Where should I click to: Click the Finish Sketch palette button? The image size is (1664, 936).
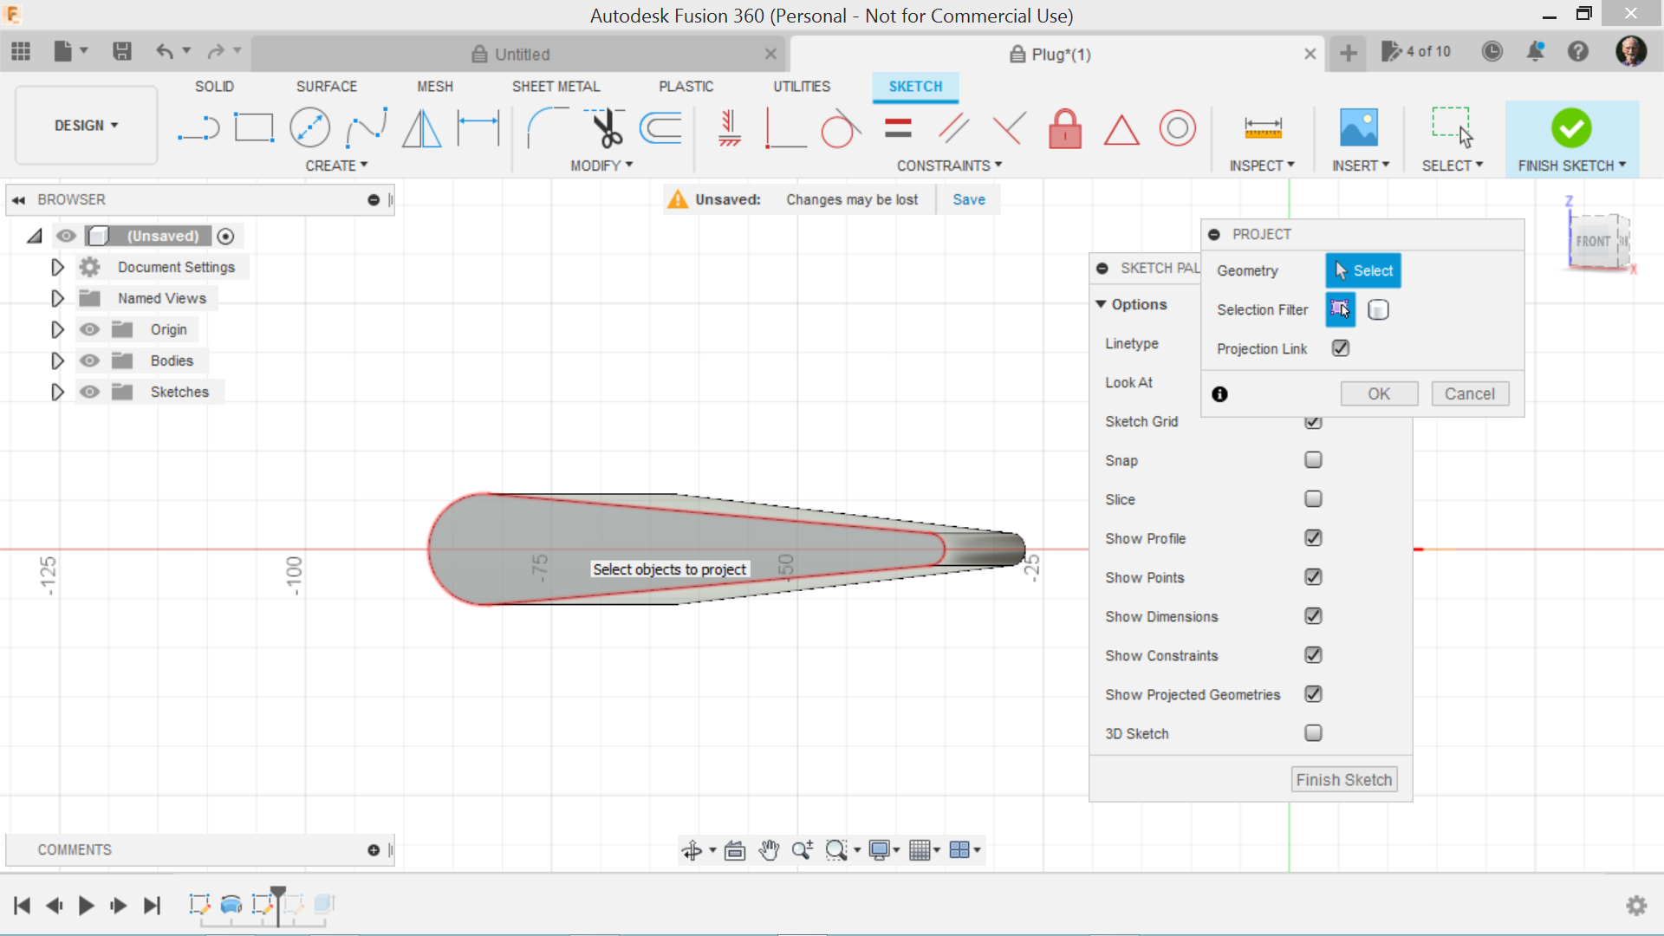(x=1344, y=779)
